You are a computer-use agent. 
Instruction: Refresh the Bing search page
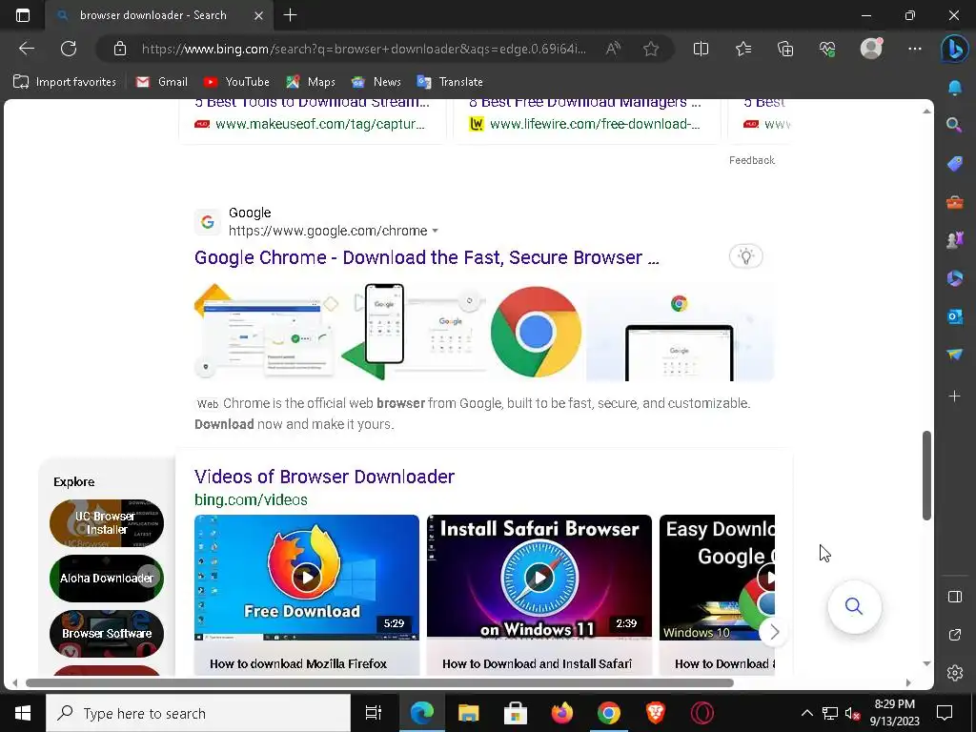click(69, 49)
